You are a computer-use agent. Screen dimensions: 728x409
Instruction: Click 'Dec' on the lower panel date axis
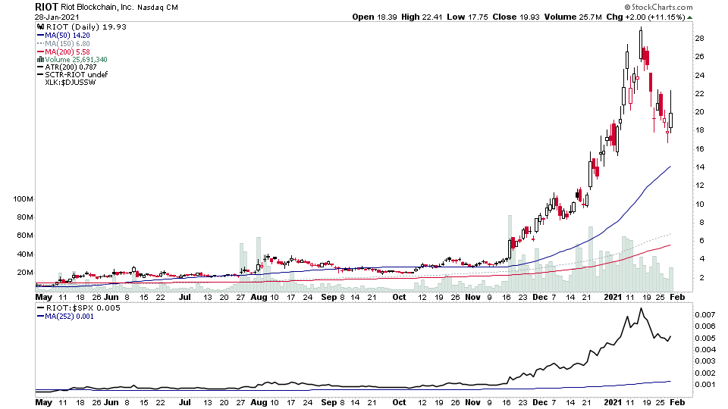pyautogui.click(x=540, y=402)
